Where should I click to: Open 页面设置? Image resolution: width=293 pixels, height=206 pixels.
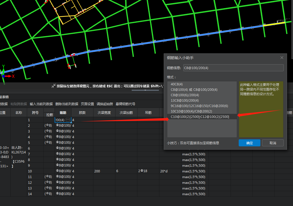87,104
